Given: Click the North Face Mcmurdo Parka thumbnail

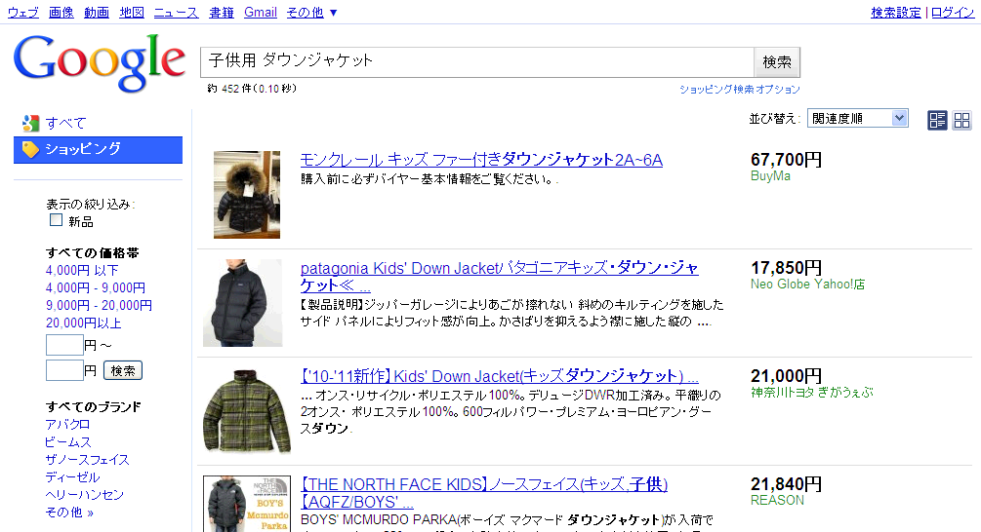Looking at the screenshot, I should (247, 504).
